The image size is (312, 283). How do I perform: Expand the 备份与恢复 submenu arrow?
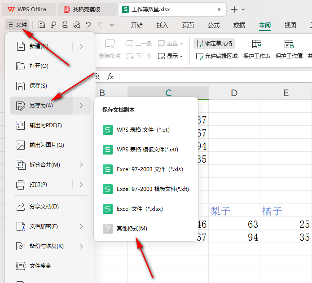pyautogui.click(x=81, y=246)
